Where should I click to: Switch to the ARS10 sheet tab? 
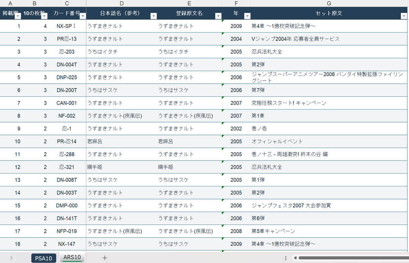click(72, 257)
